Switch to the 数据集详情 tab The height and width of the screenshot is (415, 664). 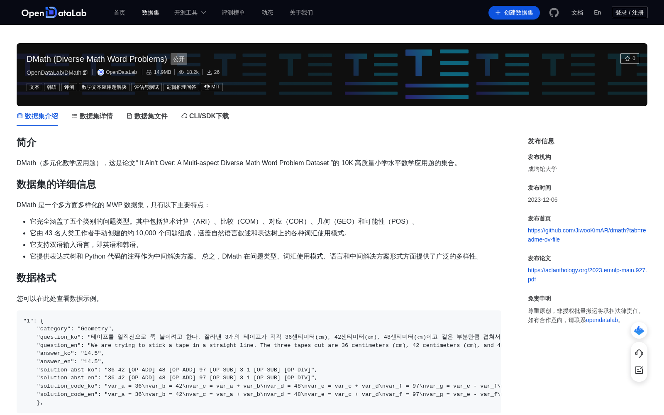coord(92,116)
